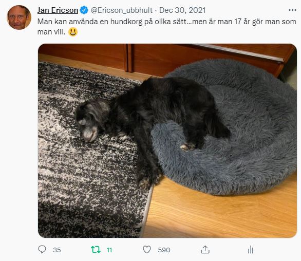The height and width of the screenshot is (261, 301).
Task: Click the blue verified badge
Action: coord(84,10)
